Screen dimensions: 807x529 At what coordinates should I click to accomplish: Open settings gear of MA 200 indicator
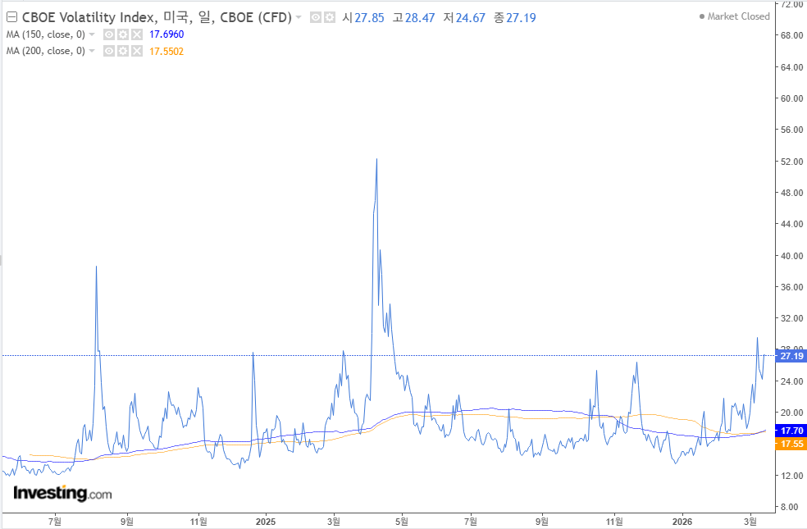(x=122, y=51)
